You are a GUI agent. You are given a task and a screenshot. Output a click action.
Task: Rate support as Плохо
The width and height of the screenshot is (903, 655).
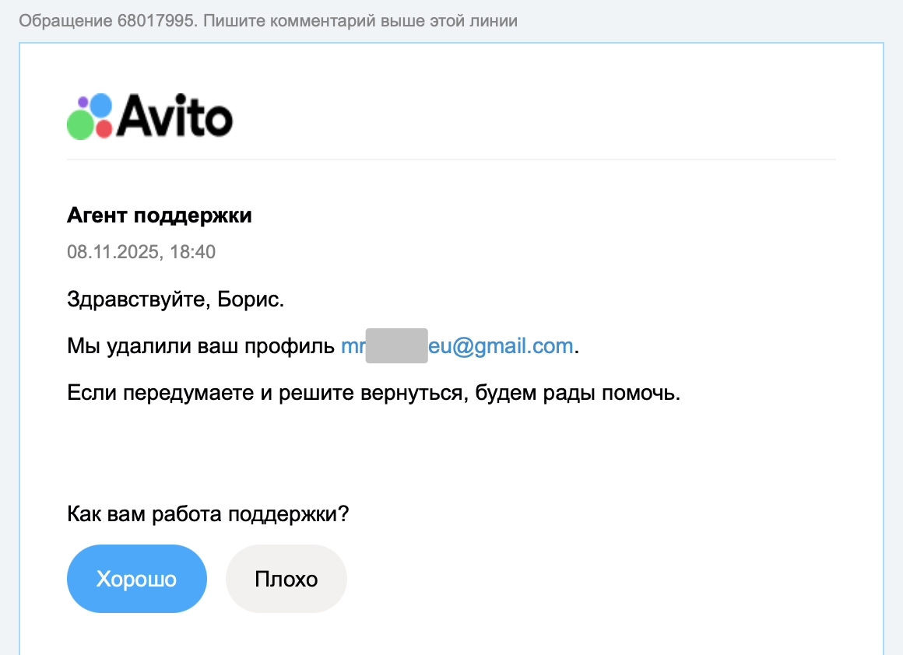286,580
